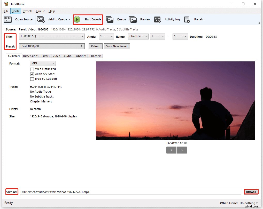
Task: Open the Tools menu
Action: point(16,11)
